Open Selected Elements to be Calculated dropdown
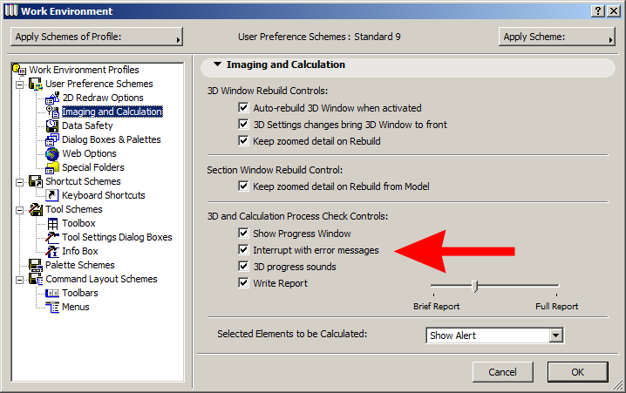 (x=555, y=335)
